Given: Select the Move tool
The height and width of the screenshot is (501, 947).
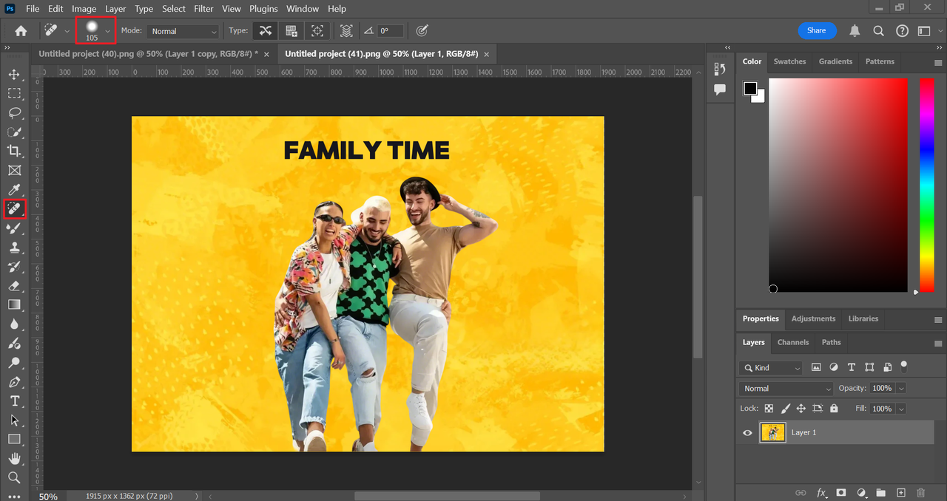Looking at the screenshot, I should tap(14, 75).
